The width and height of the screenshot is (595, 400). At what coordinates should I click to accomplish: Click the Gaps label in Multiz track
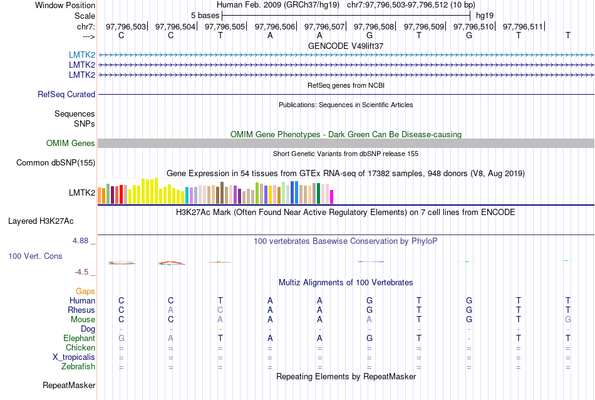pyautogui.click(x=85, y=291)
